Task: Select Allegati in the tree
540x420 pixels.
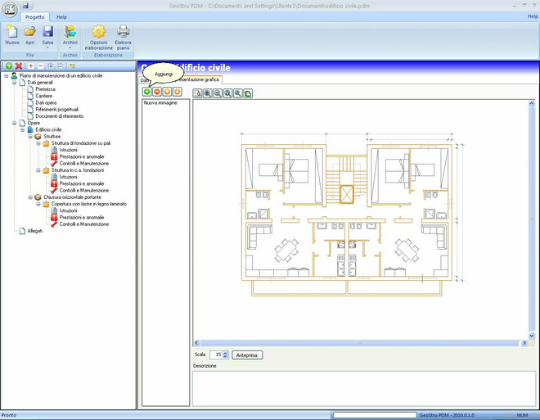Action: click(35, 231)
